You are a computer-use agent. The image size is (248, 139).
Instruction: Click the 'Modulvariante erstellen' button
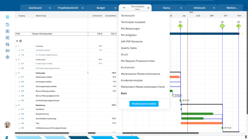pos(144,104)
